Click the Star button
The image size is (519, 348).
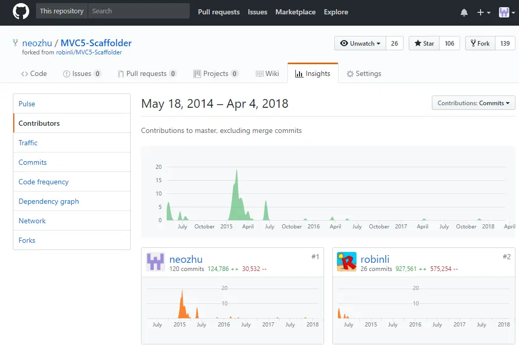coord(424,44)
